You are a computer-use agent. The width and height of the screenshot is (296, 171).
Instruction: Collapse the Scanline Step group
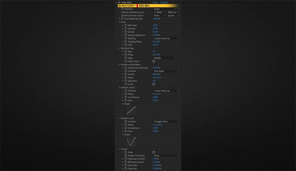(119, 48)
